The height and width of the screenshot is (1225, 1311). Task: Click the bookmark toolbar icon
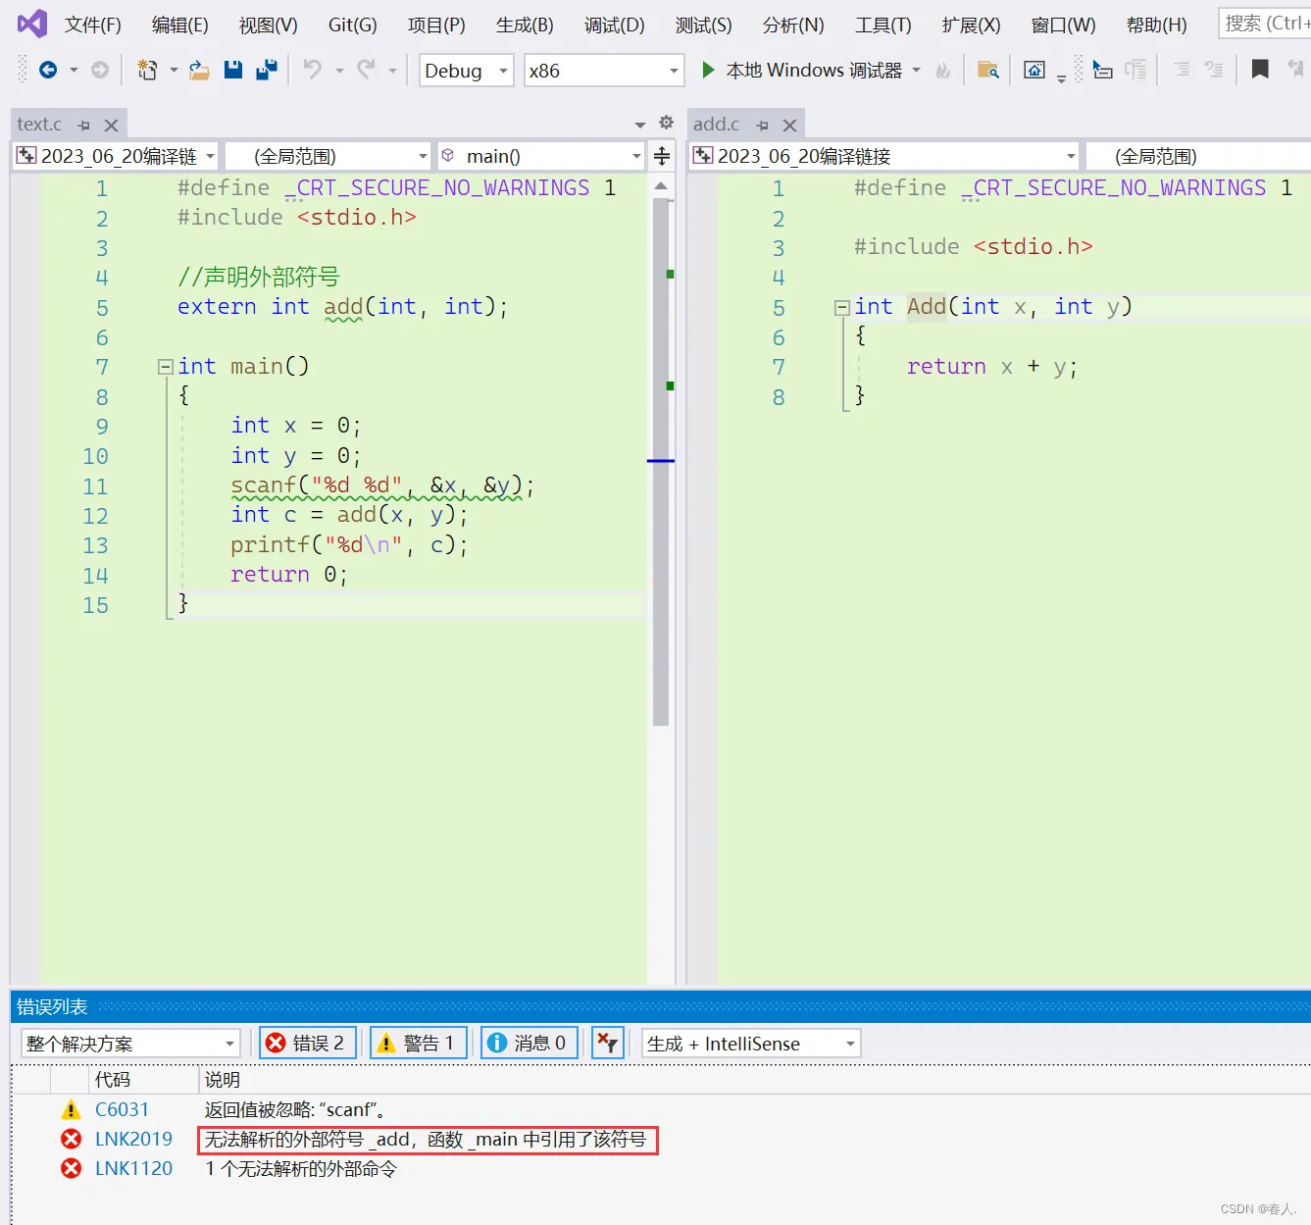pos(1260,70)
